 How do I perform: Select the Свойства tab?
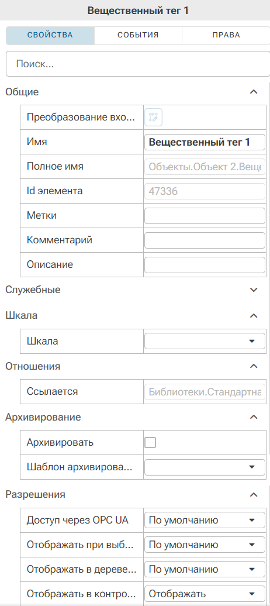click(x=50, y=35)
